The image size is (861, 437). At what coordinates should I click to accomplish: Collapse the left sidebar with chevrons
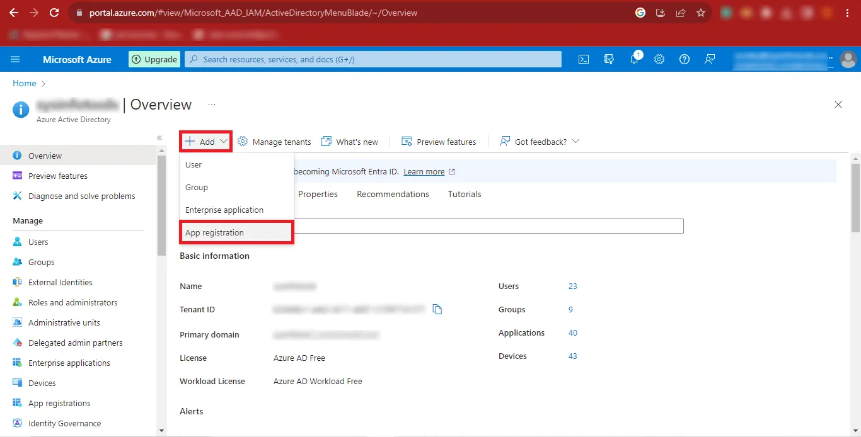coord(159,137)
